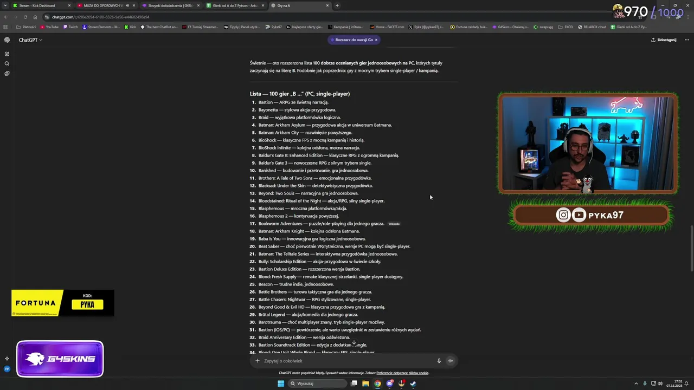Open the profile avatar in sidebar

[7, 369]
